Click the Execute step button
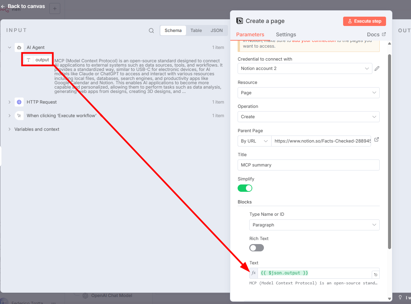The height and width of the screenshot is (304, 411). click(x=364, y=21)
